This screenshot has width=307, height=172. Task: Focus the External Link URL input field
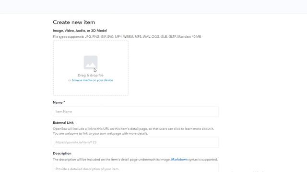(x=136, y=142)
